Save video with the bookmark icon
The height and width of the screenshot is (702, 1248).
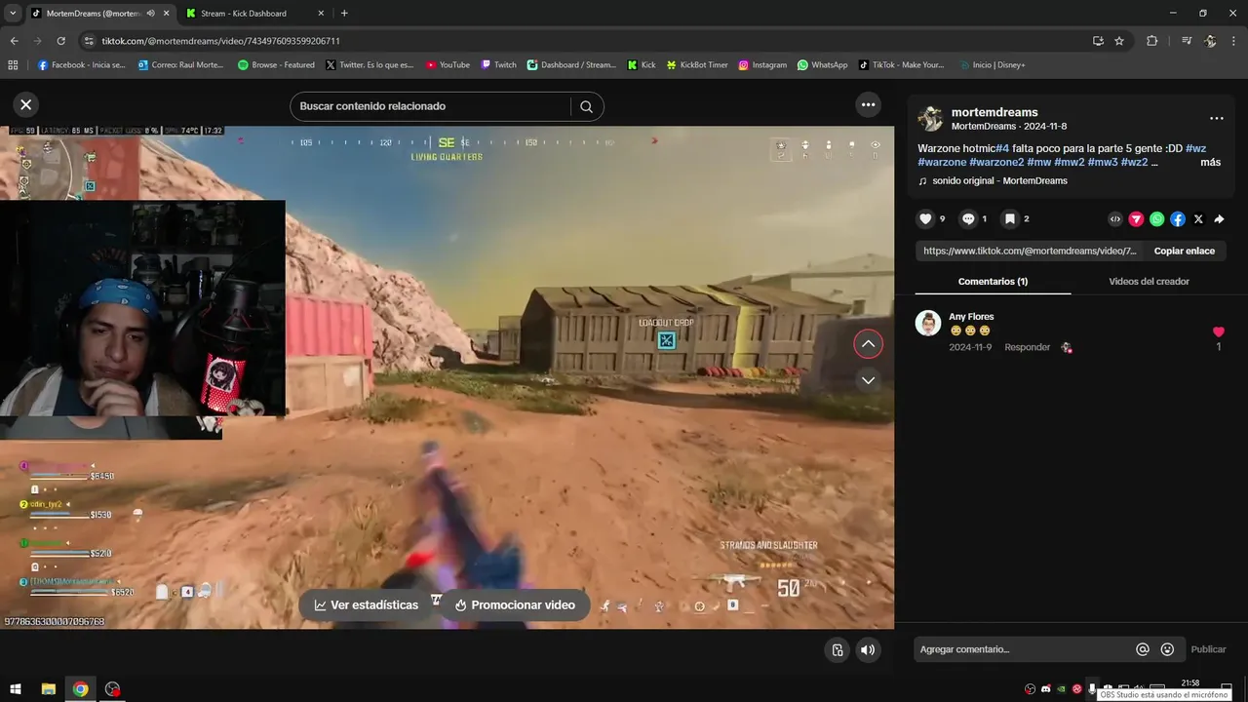(x=1010, y=219)
